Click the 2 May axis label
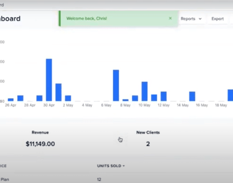The image size is (233, 183). pos(68,105)
